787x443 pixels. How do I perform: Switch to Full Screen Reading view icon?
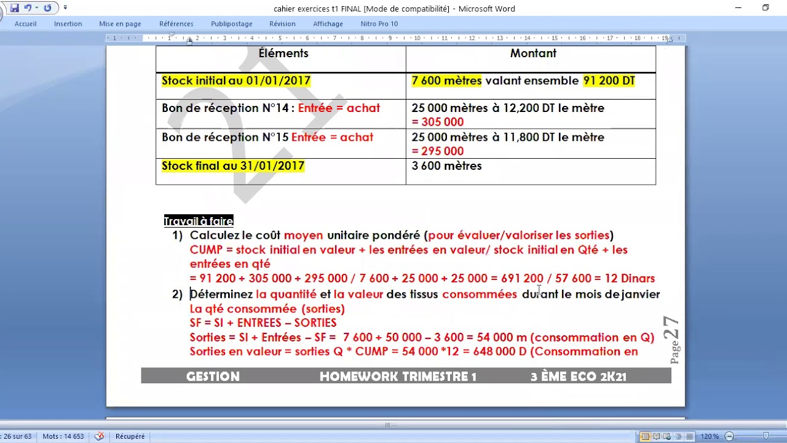tap(656, 436)
